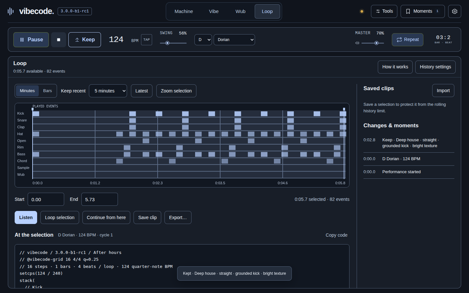The height and width of the screenshot is (293, 469).
Task: Open the key root note D dropdown
Action: [x=203, y=40]
